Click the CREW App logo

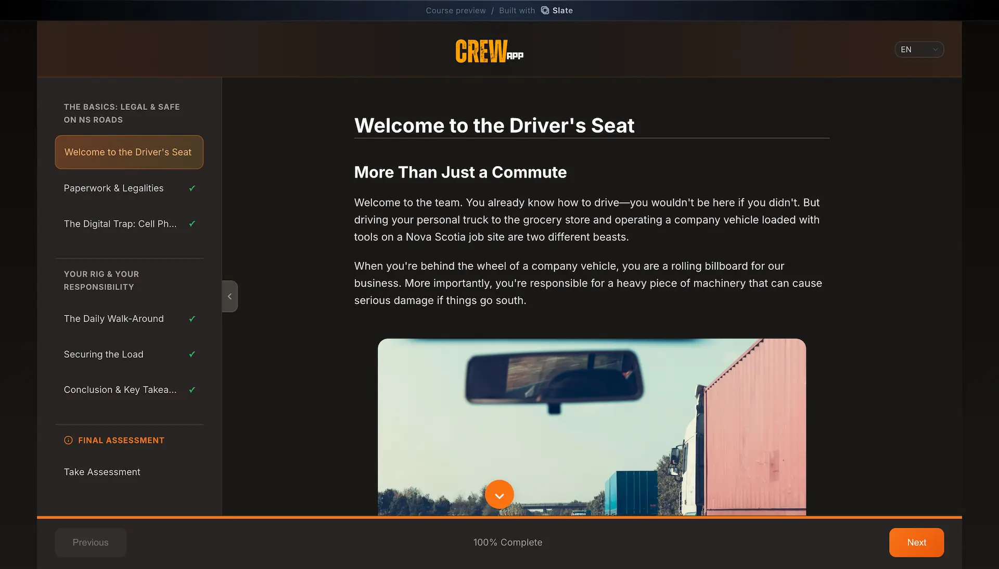coord(489,51)
